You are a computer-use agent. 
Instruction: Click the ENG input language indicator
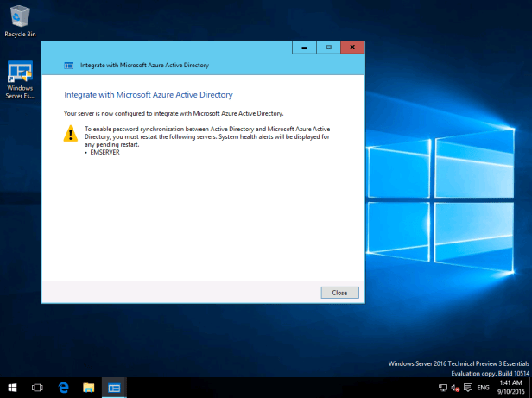click(x=484, y=388)
